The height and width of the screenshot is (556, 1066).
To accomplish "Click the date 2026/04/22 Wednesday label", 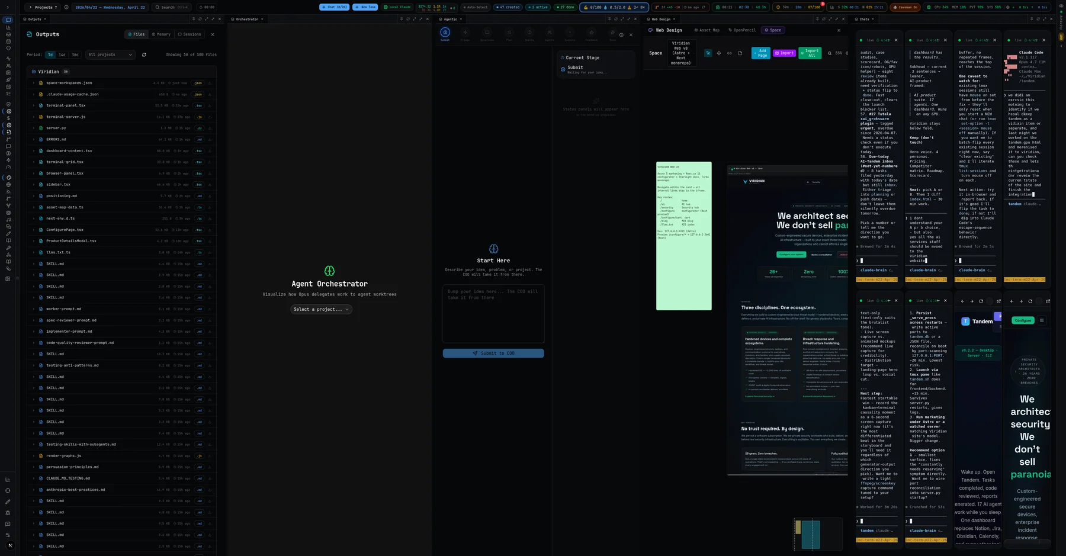I will click(x=110, y=7).
